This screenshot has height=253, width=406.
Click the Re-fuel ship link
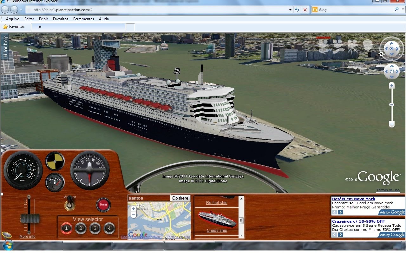coord(217,202)
